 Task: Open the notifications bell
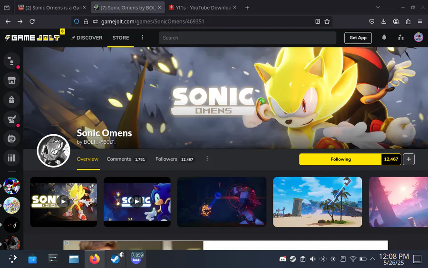tap(384, 37)
